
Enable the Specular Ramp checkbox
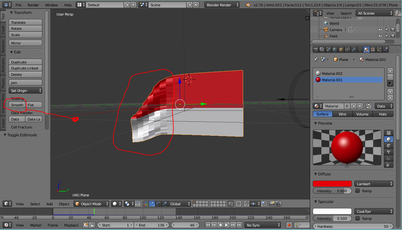coord(358,218)
